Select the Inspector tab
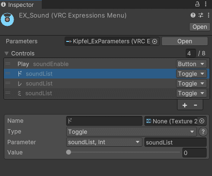Viewport: 212px width, 176px height. [x=21, y=4]
